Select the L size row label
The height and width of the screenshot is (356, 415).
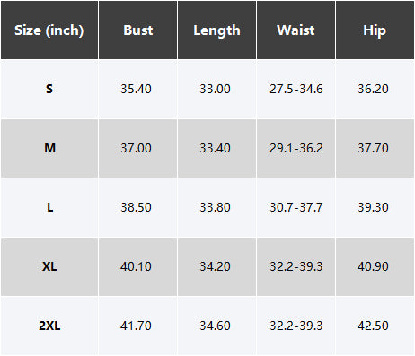point(49,207)
